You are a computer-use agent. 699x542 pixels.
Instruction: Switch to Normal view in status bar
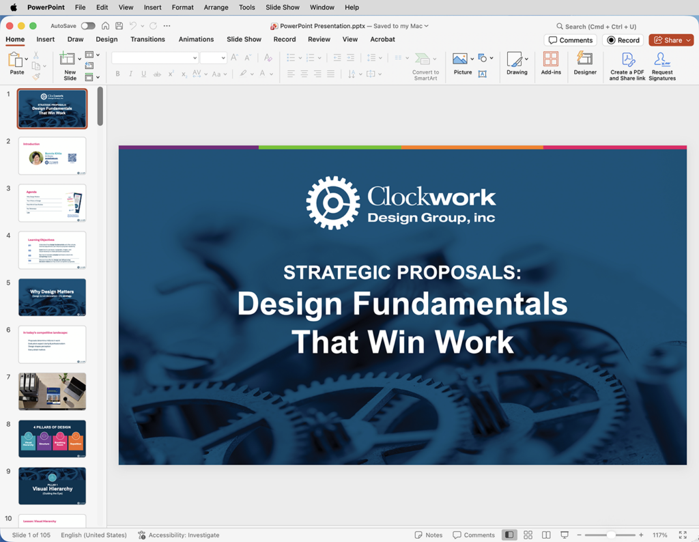tap(509, 535)
